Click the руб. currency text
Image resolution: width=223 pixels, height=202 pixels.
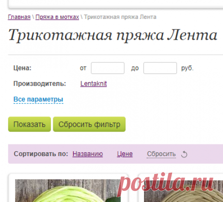point(187,68)
